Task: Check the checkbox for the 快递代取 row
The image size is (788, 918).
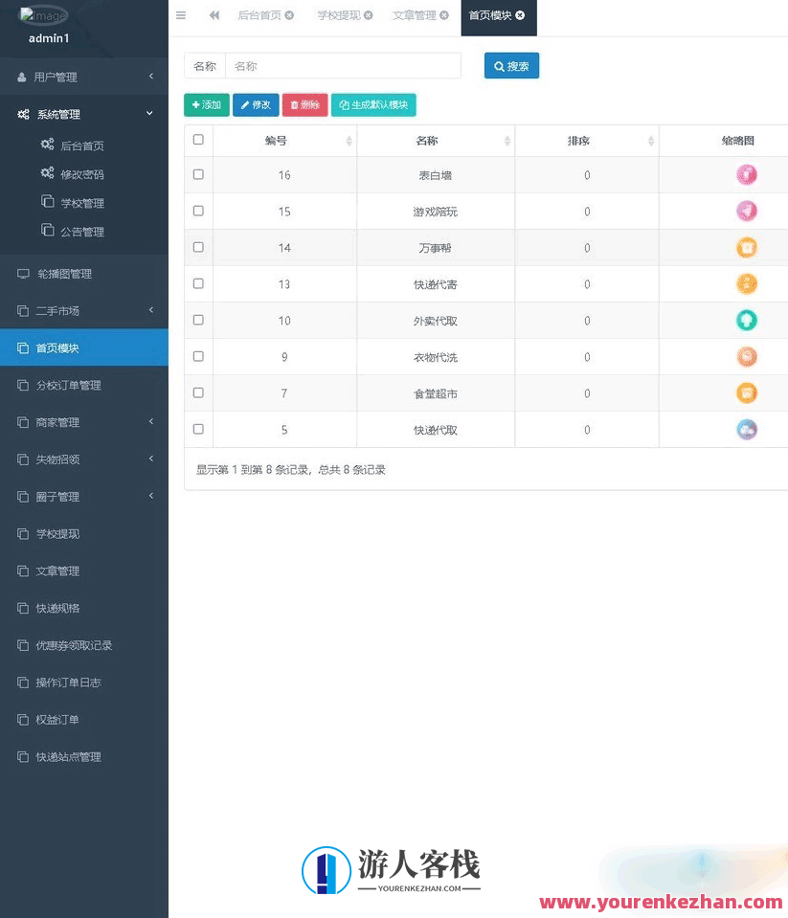Action: tap(198, 429)
